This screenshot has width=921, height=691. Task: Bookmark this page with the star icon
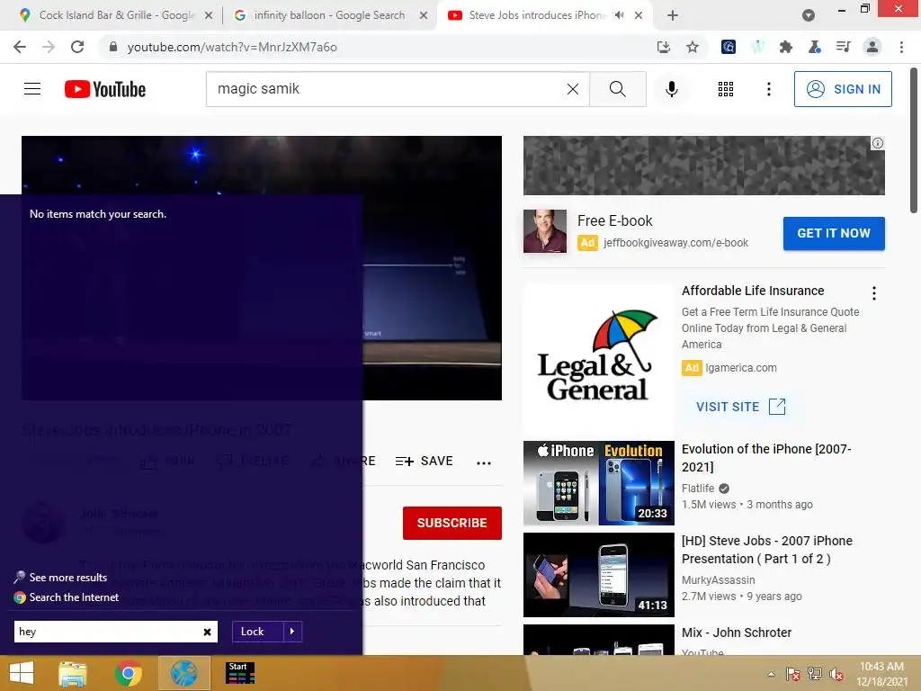click(693, 47)
